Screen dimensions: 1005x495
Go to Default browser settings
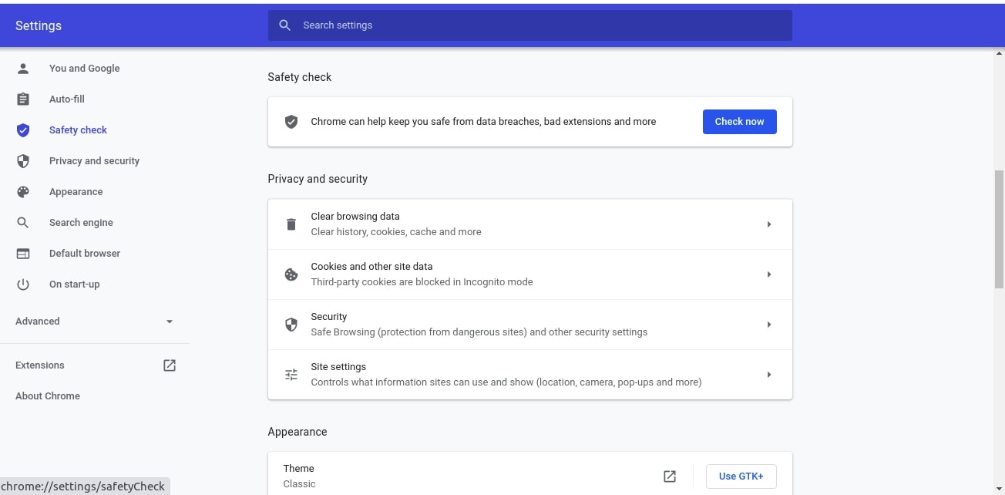tap(85, 254)
